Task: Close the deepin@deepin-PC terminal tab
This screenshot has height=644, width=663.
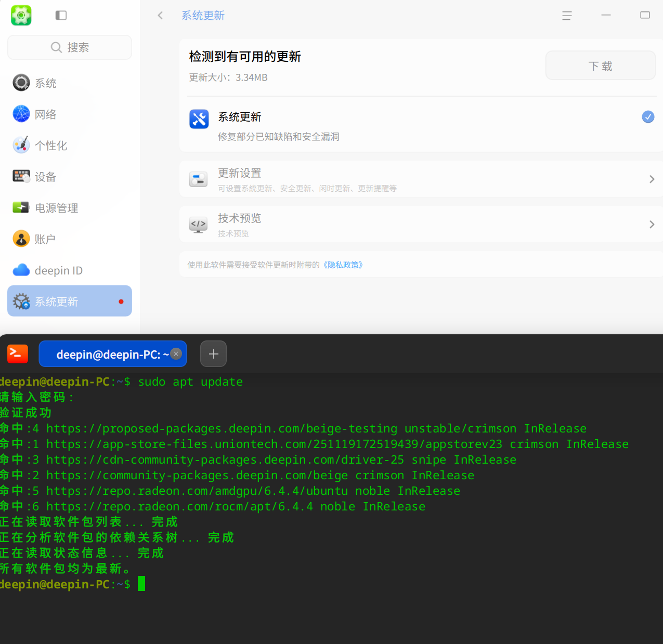Action: coord(176,354)
